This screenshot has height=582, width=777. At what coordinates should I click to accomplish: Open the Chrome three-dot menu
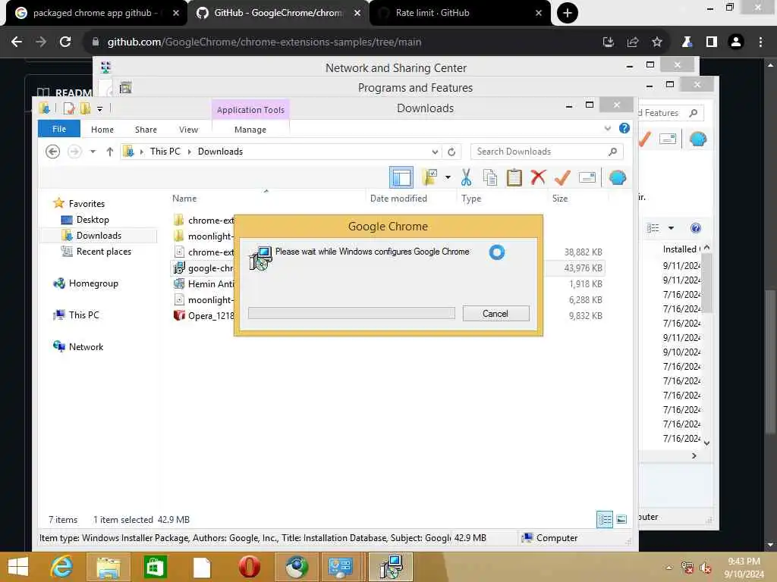tap(760, 42)
